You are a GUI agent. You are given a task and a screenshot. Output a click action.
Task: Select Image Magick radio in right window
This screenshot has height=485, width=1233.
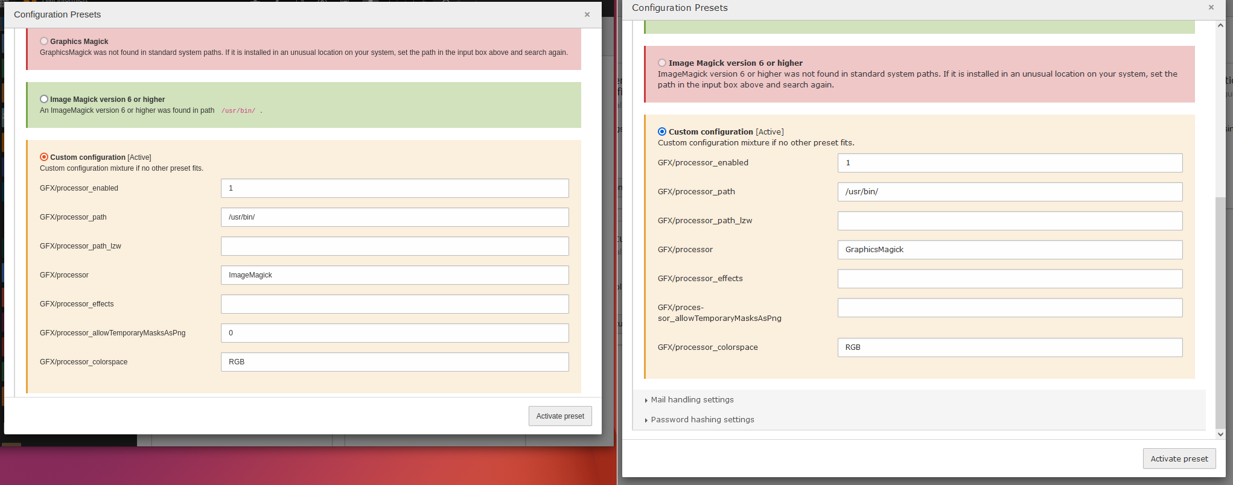point(662,63)
